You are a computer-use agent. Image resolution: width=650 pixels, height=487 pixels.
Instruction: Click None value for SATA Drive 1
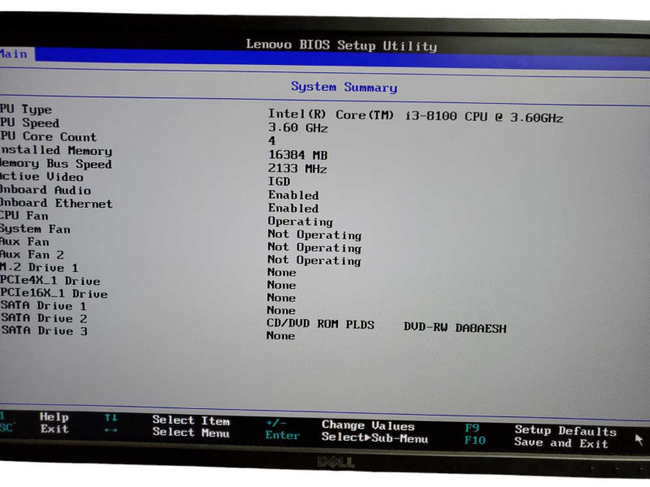pyautogui.click(x=281, y=311)
